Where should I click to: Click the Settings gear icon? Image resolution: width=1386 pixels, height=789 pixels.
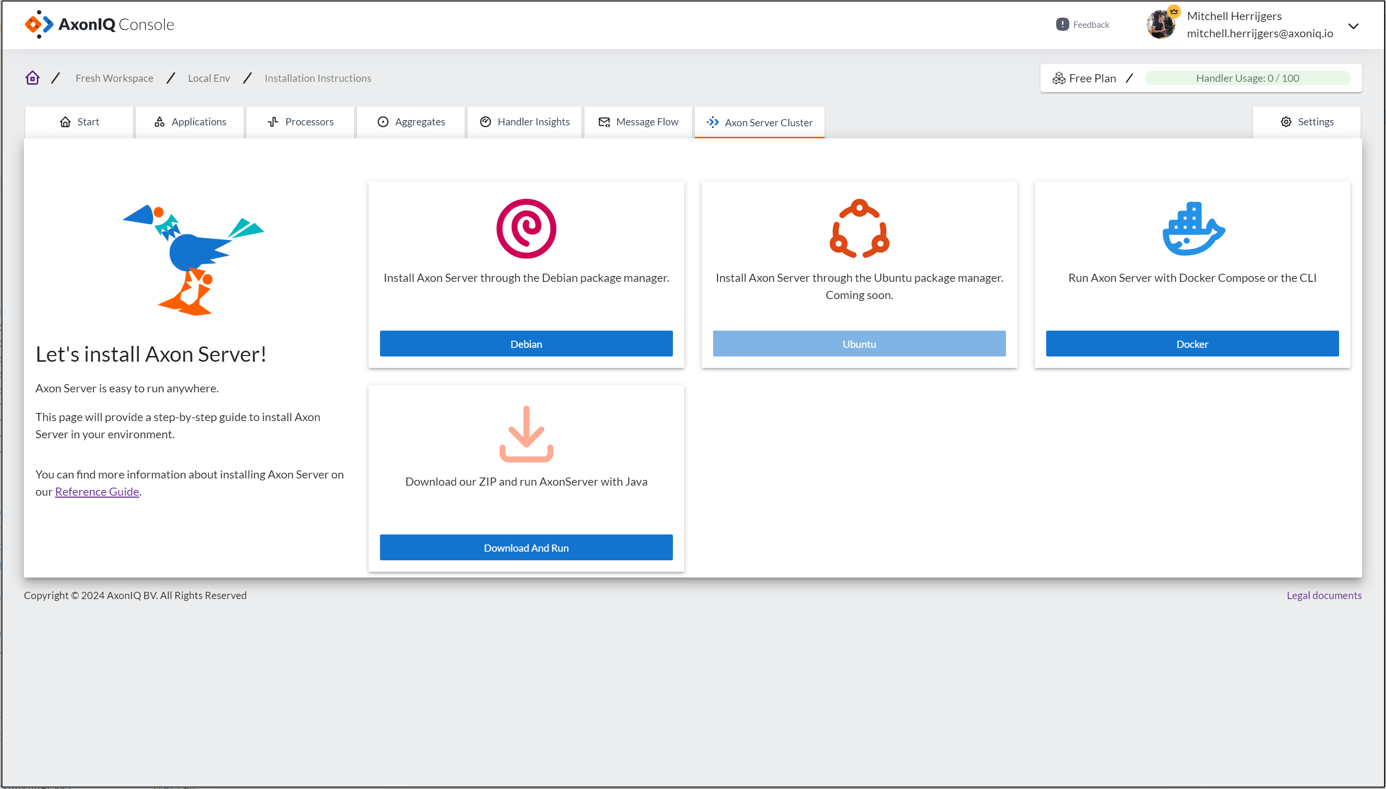pyautogui.click(x=1285, y=122)
